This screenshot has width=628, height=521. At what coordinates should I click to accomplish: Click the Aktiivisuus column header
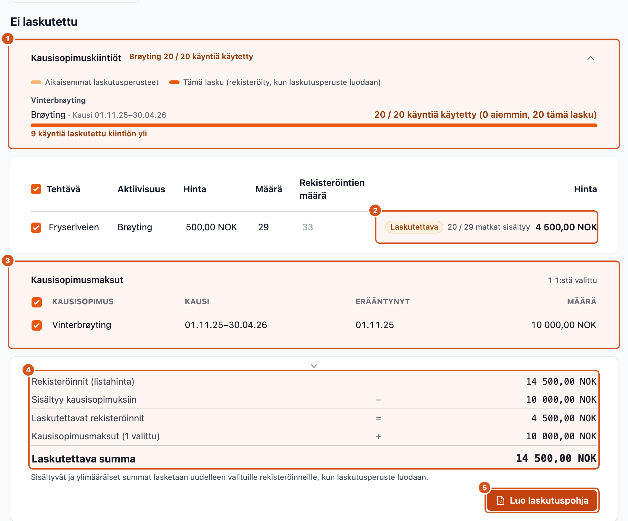(141, 189)
